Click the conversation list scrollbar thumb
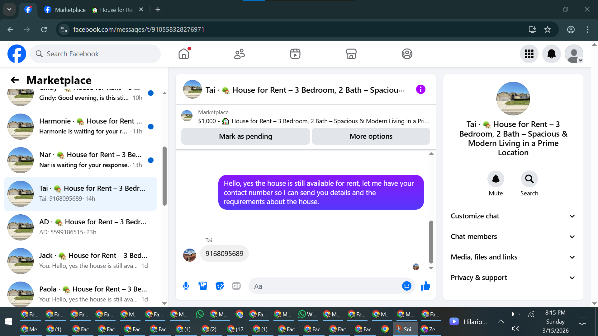The image size is (598, 336). [x=164, y=176]
